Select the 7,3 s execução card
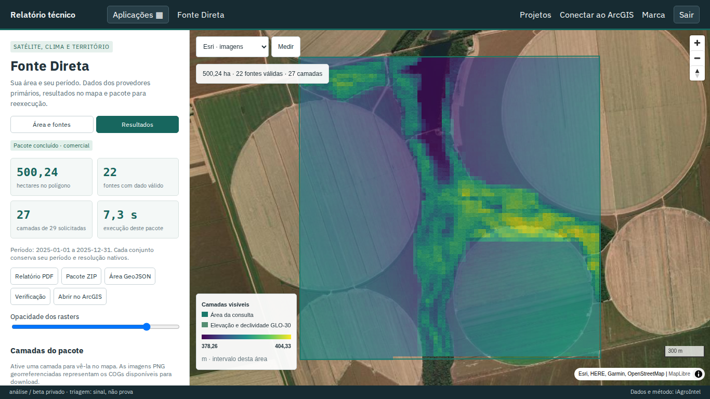 pyautogui.click(x=138, y=219)
